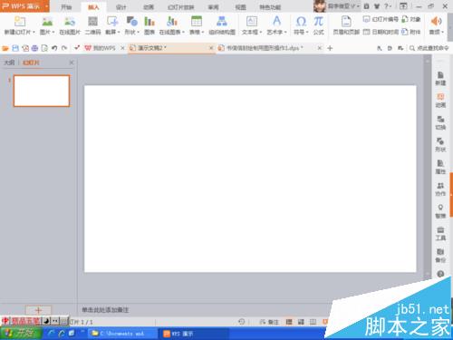Click New (新建) in right sidebar

[x=440, y=79]
